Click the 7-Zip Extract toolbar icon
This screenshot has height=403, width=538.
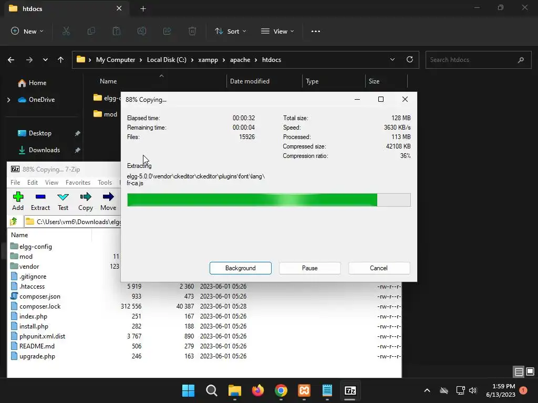pos(40,201)
